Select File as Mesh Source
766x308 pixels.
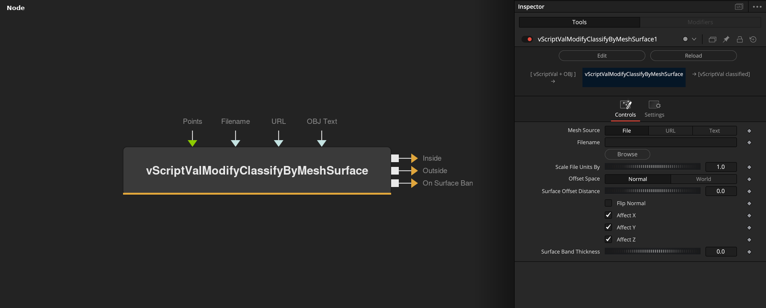coord(627,131)
